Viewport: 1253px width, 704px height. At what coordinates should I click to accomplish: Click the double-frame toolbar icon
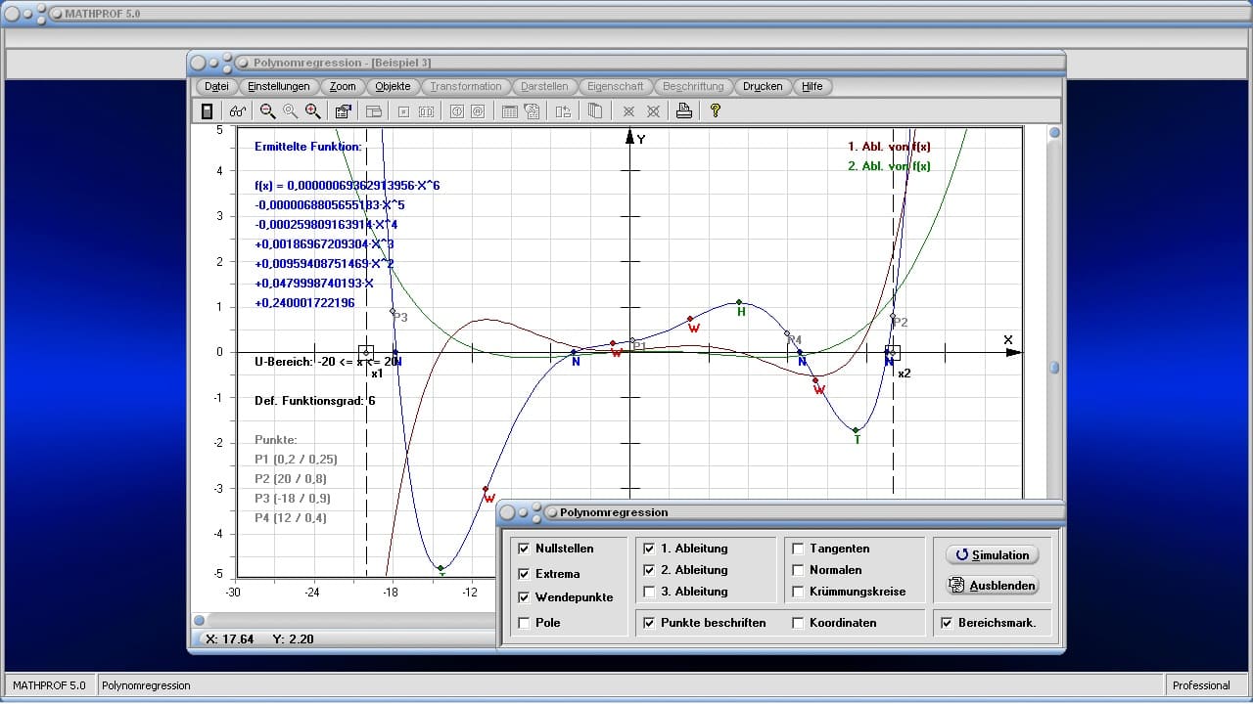coord(426,111)
